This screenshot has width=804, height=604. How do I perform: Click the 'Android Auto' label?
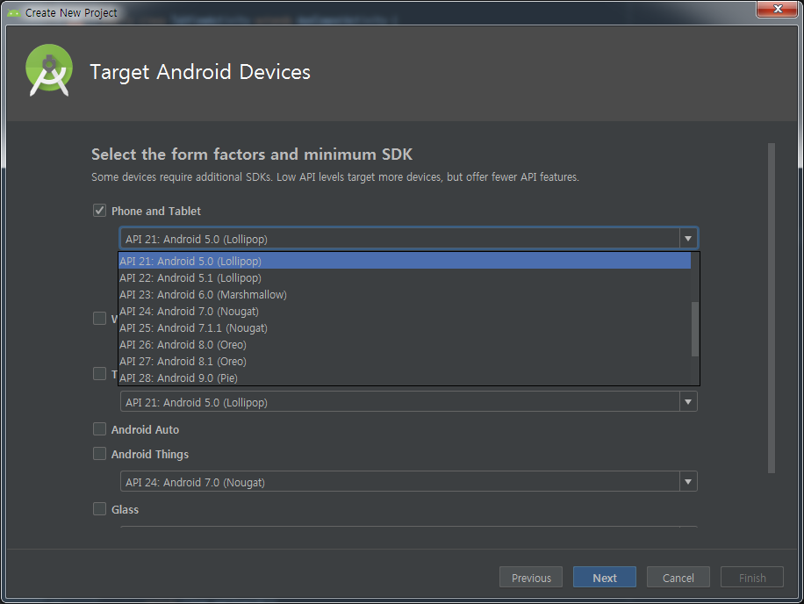145,429
